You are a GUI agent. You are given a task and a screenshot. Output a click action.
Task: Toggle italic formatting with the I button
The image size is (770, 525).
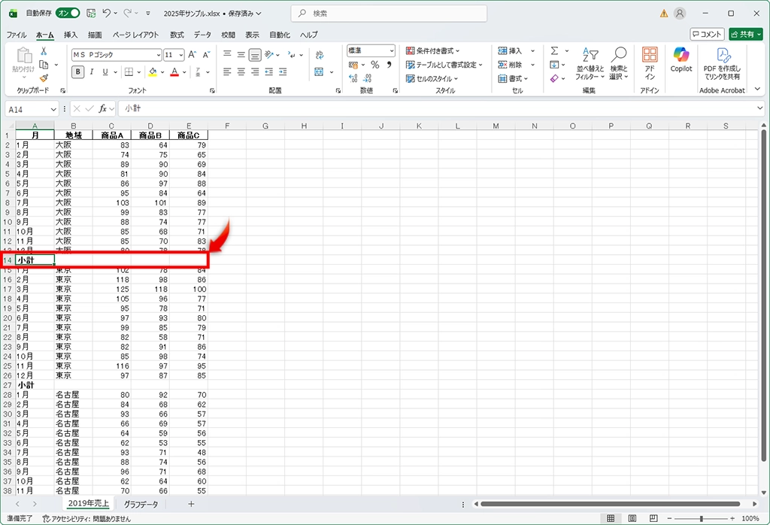click(92, 72)
